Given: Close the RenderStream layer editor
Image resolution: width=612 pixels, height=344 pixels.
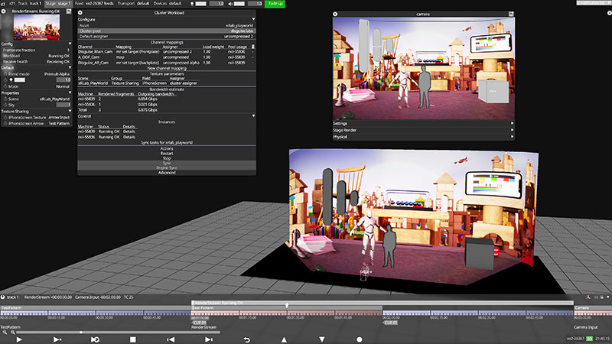Looking at the screenshot, I should point(4,11).
